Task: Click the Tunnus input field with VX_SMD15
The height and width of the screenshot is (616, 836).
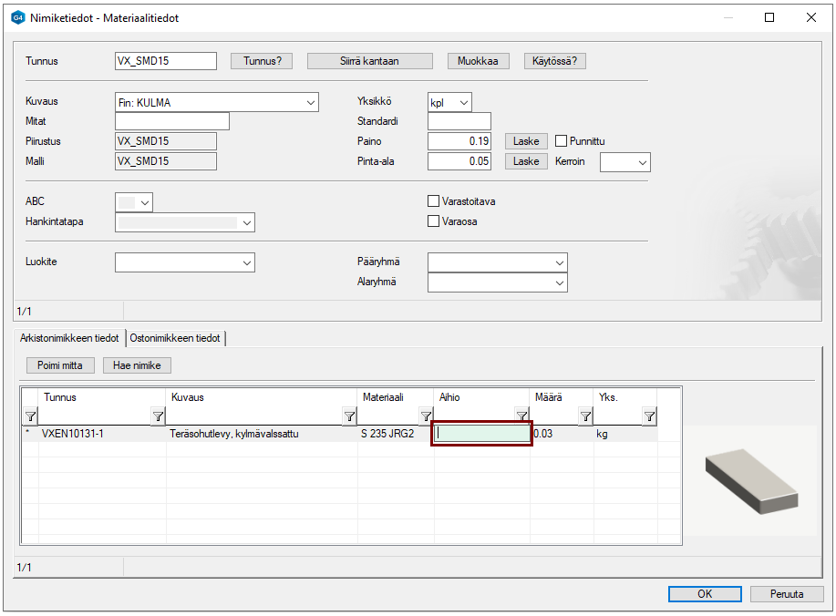Action: click(165, 61)
